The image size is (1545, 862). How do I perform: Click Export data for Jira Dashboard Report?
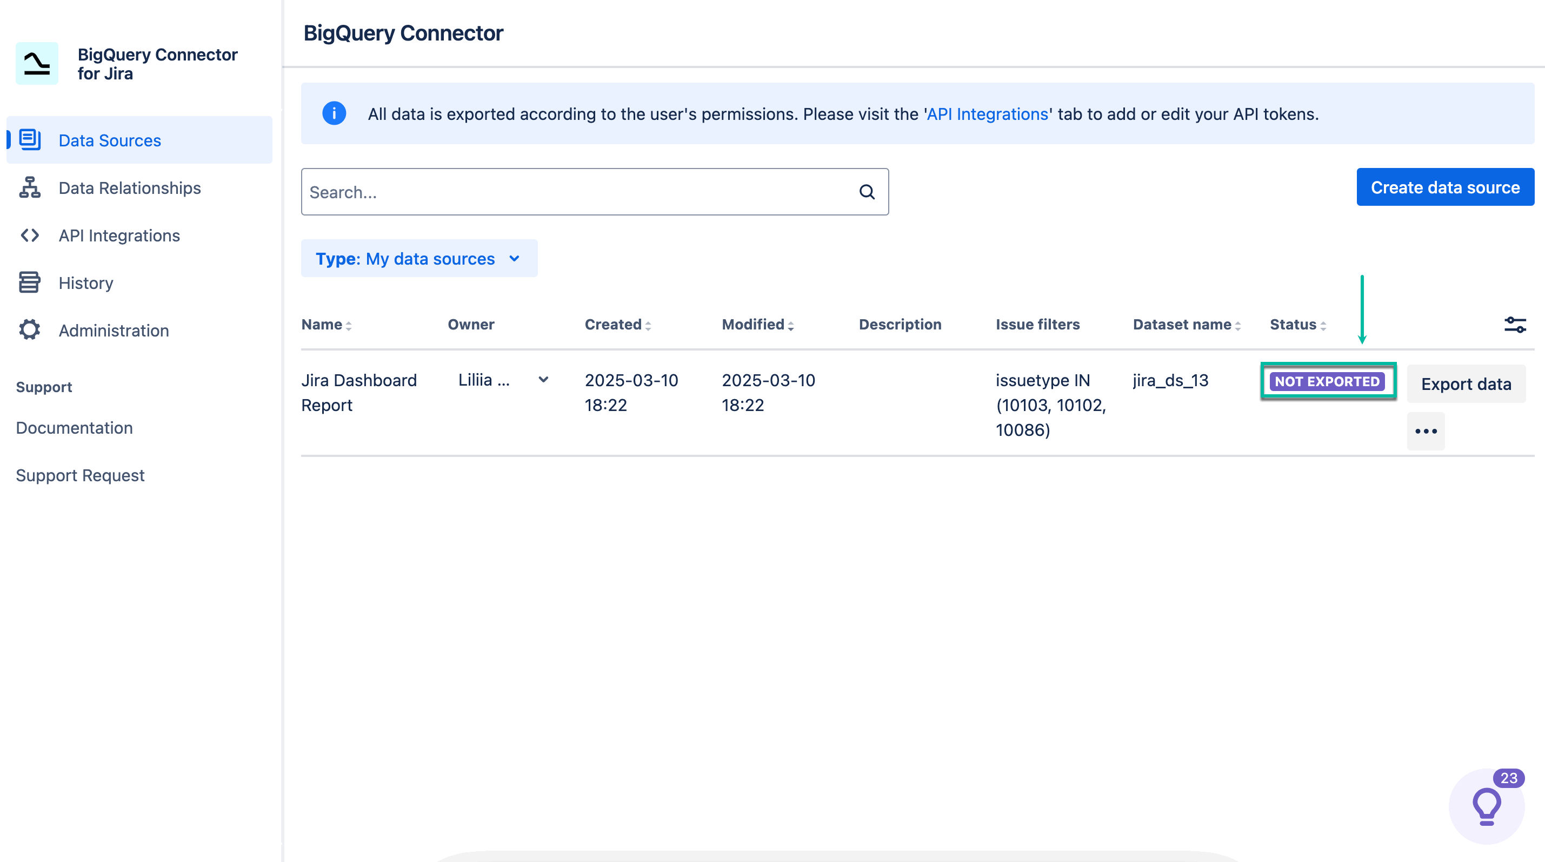pos(1466,383)
